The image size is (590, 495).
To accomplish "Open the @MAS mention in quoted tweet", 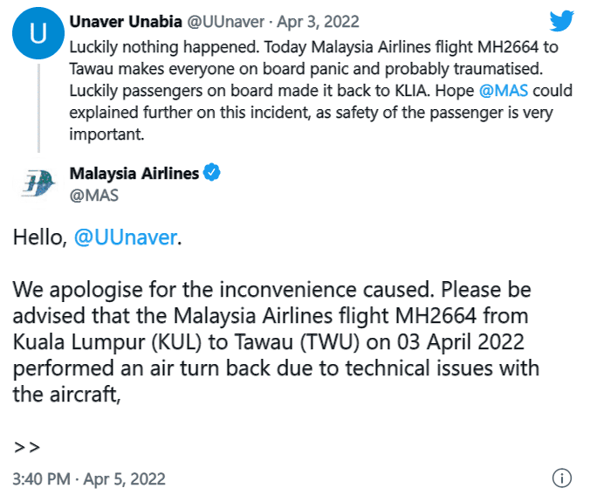I will tap(504, 91).
